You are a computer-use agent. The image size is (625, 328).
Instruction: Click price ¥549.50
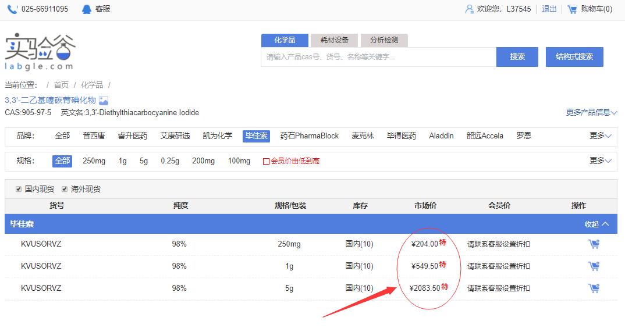point(425,266)
